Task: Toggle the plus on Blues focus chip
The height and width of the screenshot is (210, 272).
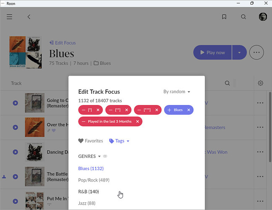Action: pos(169,110)
